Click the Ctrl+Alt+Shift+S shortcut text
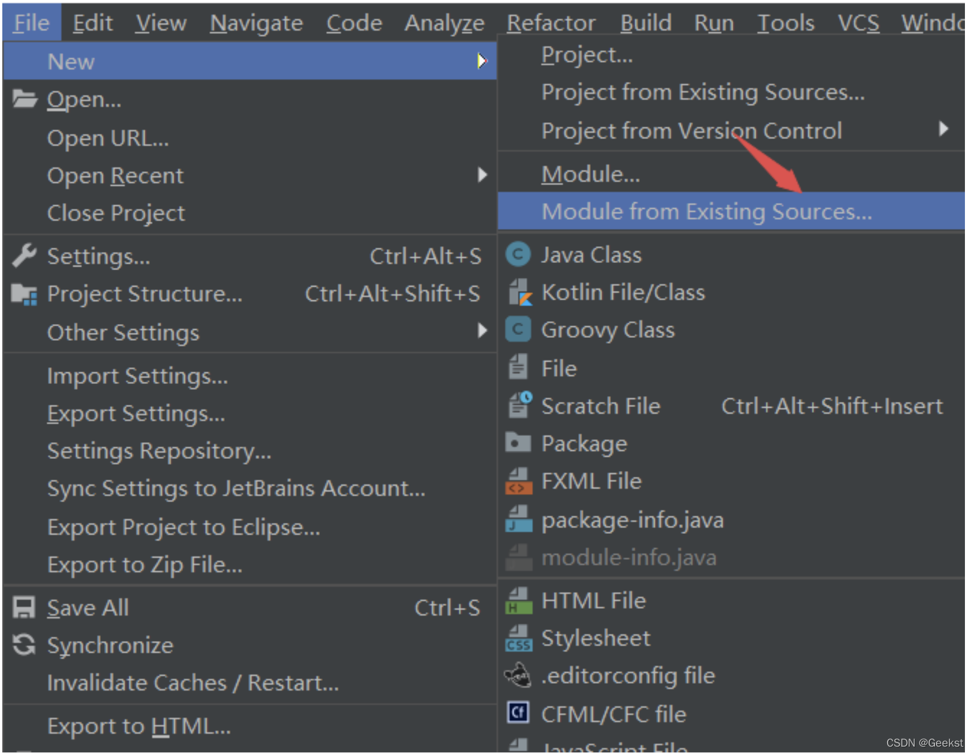 tap(393, 294)
